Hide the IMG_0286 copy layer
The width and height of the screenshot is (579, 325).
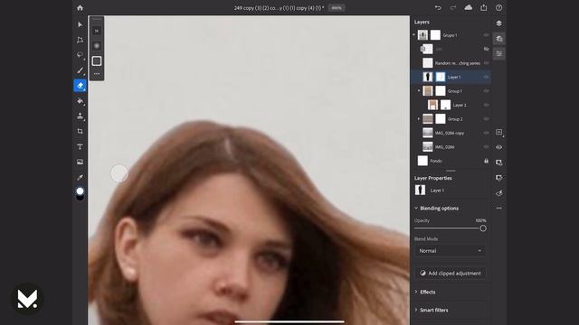point(486,133)
